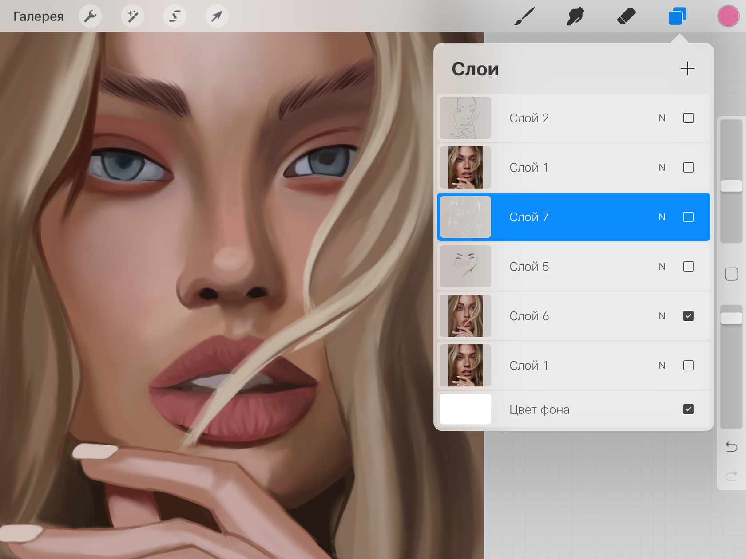Close the Layers panel icon
Viewport: 746px width, 559px height.
click(677, 16)
